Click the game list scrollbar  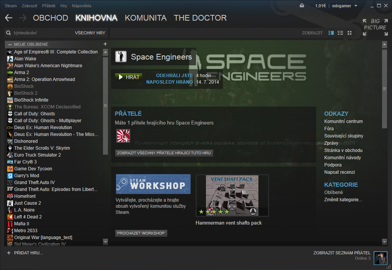[105, 105]
